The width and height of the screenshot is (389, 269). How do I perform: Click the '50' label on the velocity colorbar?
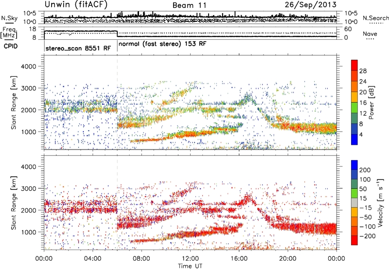click(x=363, y=189)
